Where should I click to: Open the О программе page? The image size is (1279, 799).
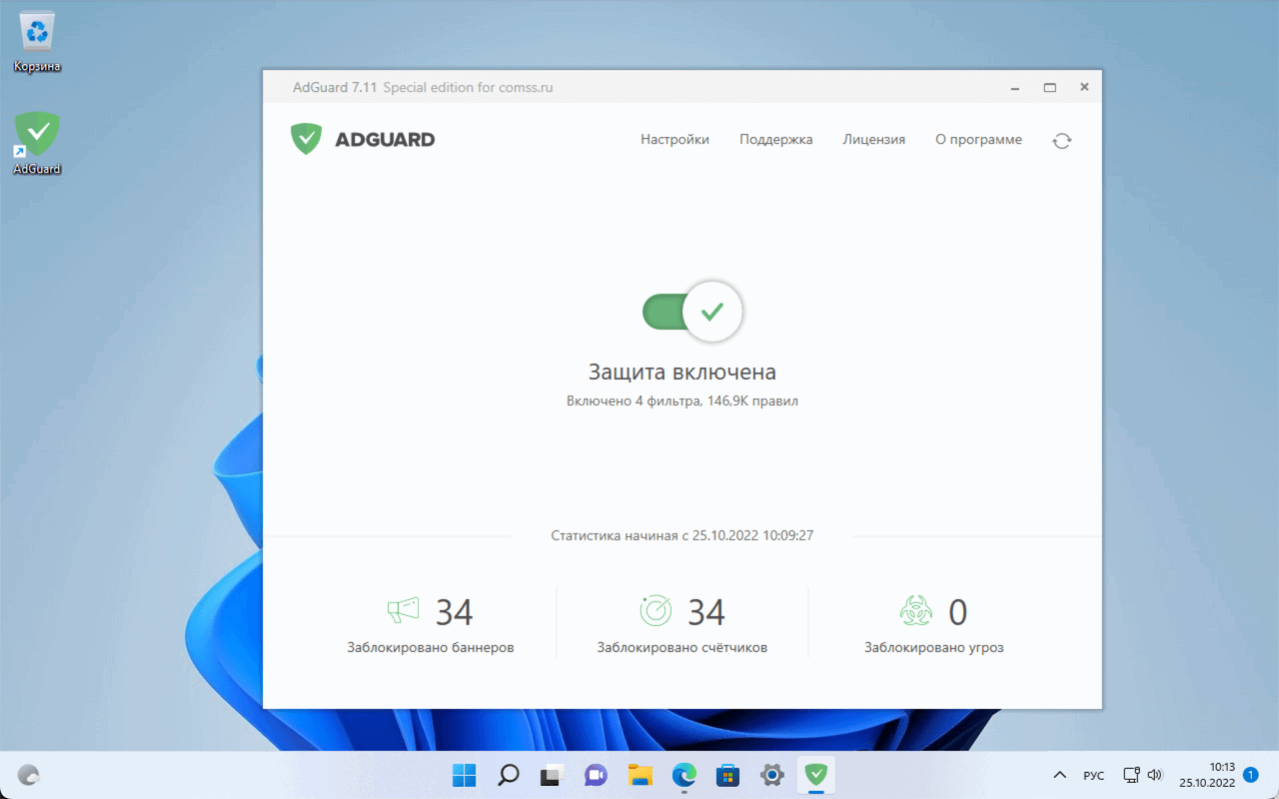click(978, 140)
